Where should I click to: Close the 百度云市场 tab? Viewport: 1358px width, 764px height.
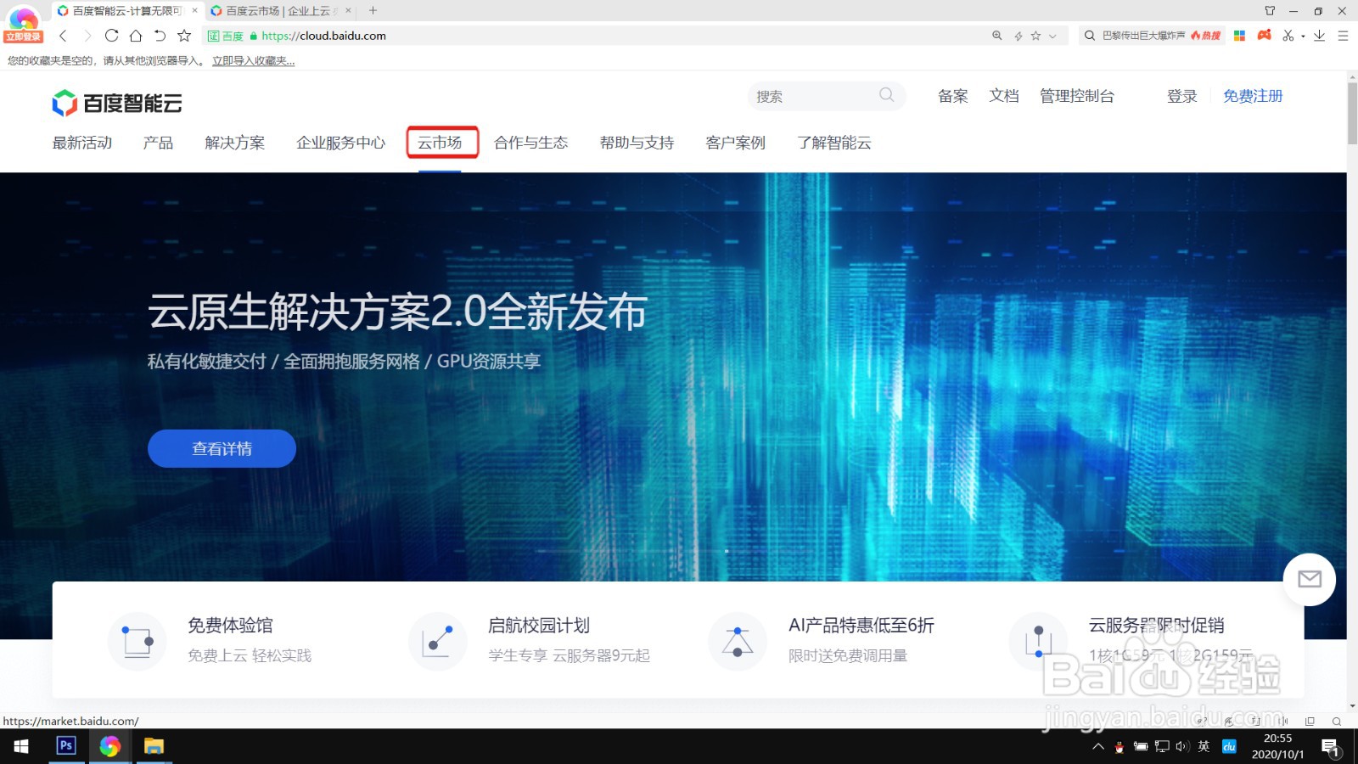pyautogui.click(x=348, y=11)
